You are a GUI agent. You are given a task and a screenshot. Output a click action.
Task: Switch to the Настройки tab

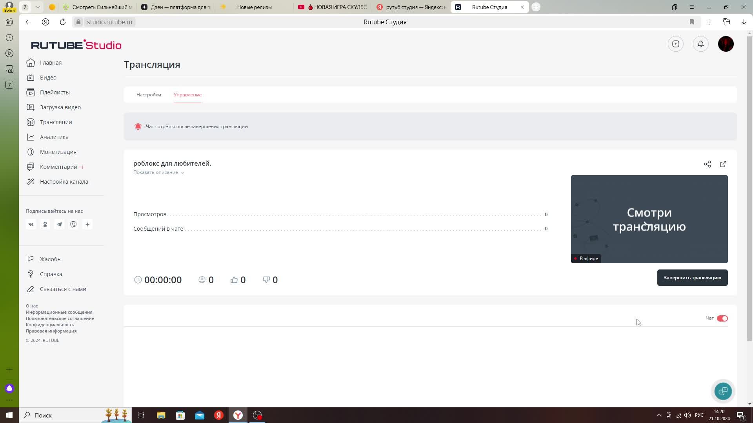pos(149,95)
